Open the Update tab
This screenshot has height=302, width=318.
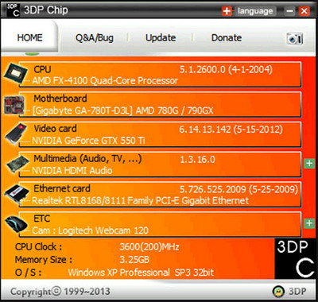161,38
